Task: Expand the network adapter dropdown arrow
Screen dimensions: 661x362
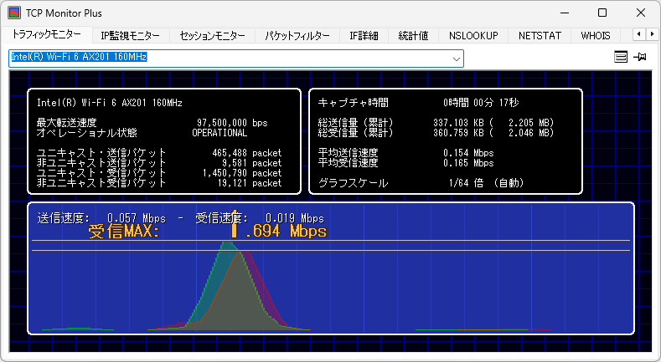Action: (x=456, y=59)
